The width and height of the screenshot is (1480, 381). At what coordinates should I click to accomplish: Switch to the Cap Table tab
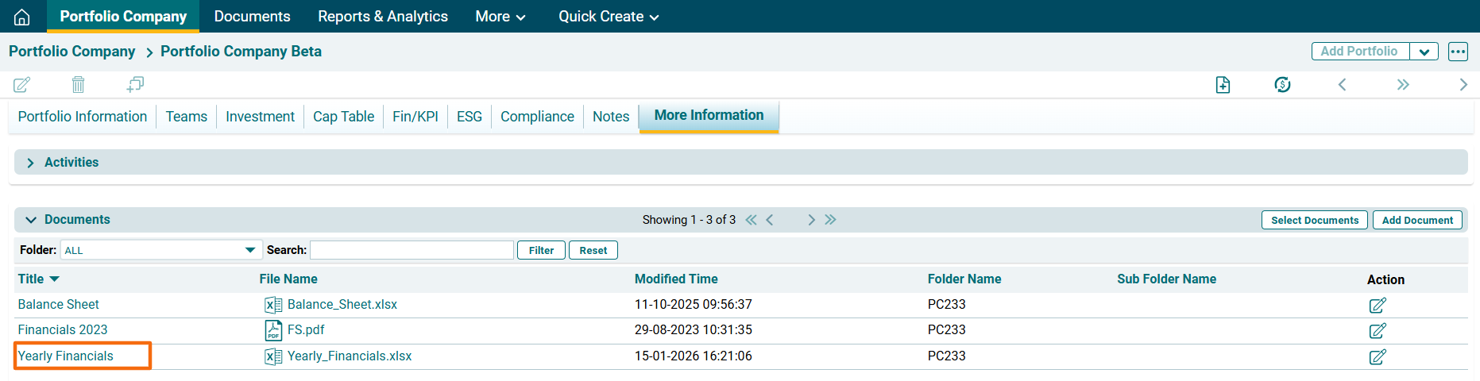pyautogui.click(x=343, y=117)
